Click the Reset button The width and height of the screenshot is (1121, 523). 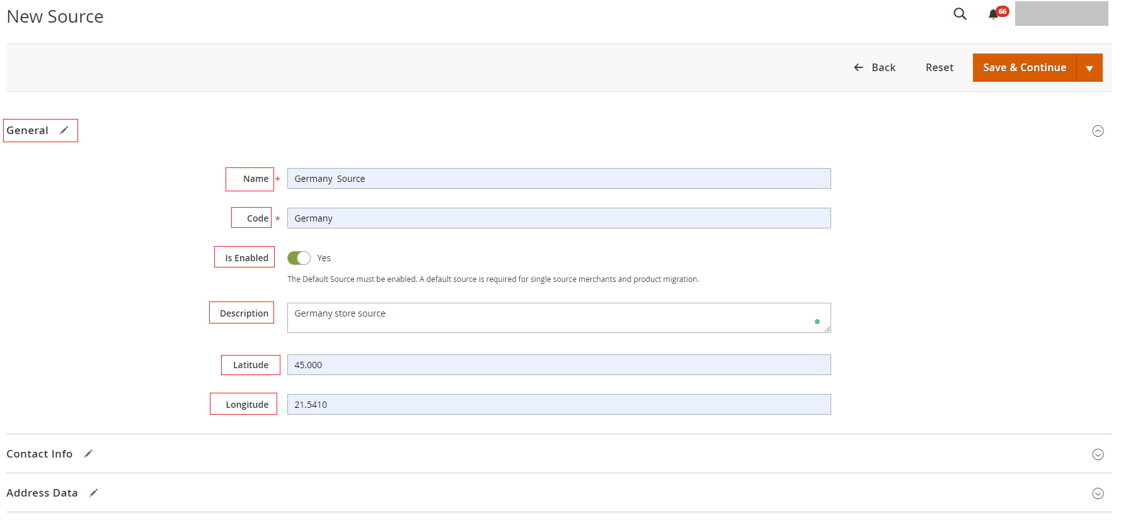[x=939, y=67]
